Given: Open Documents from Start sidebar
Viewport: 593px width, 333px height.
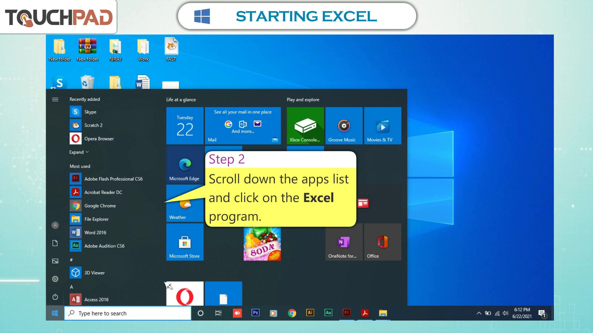Looking at the screenshot, I should 55,243.
